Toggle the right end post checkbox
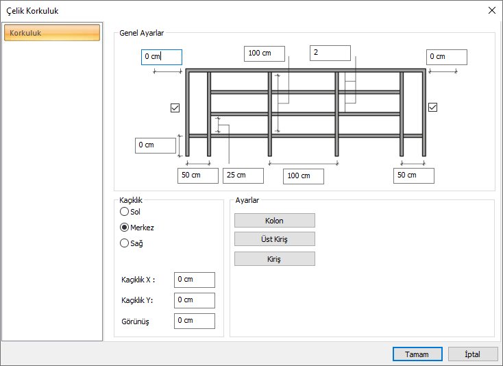Viewport: 503px width, 366px height. pyautogui.click(x=432, y=107)
